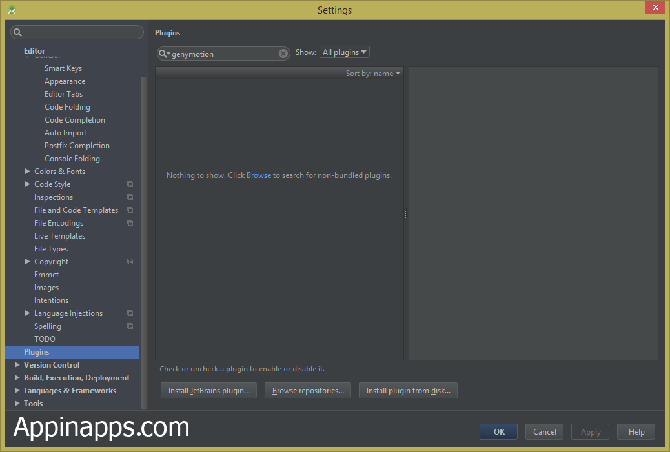
Task: Expand the Languages & Frameworks section
Action: click(17, 390)
